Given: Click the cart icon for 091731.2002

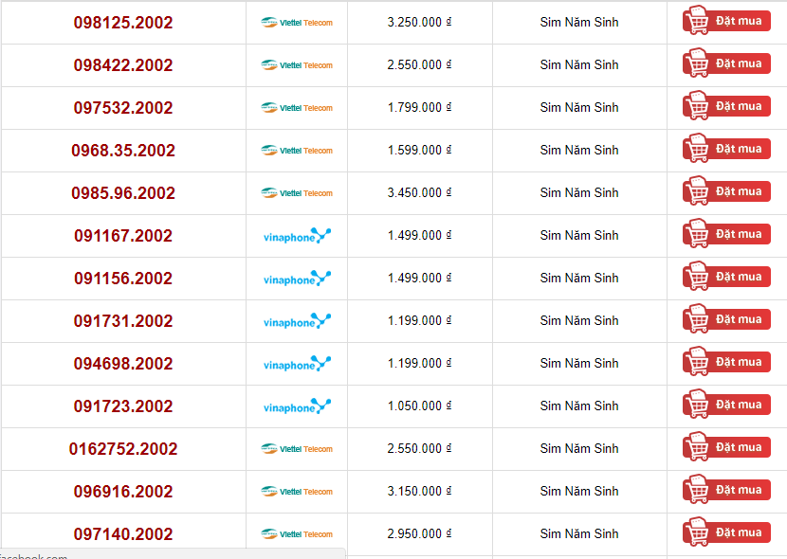Looking at the screenshot, I should (697, 318).
